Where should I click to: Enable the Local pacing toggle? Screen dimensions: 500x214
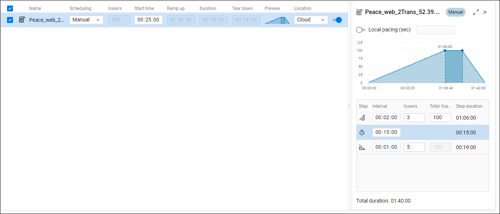pos(361,30)
